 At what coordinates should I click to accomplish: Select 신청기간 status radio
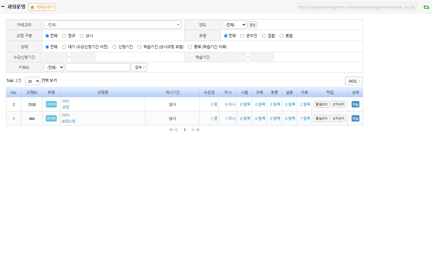pos(114,47)
